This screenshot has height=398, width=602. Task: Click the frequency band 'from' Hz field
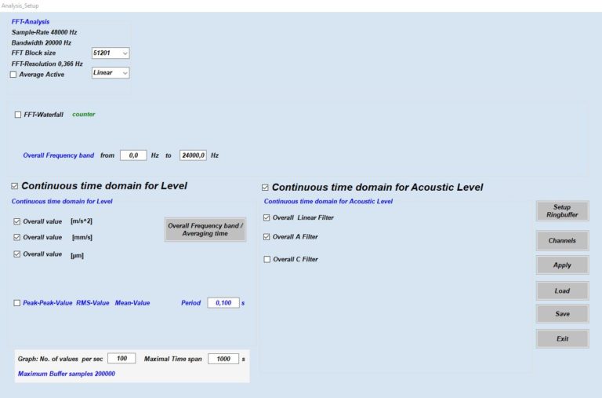132,155
